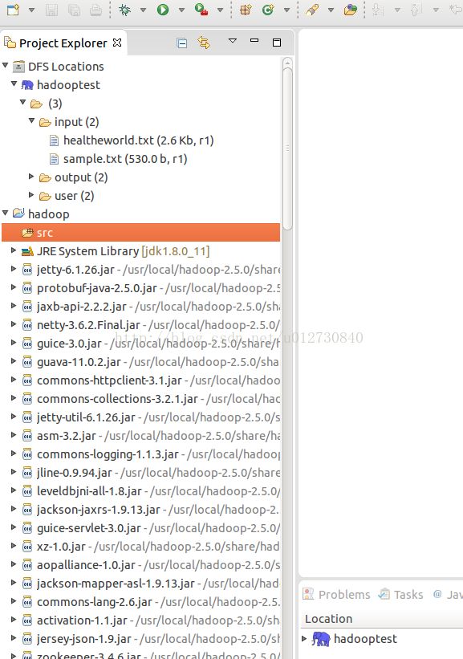The height and width of the screenshot is (659, 463).
Task: Open the Debug configurations dropdown arrow
Action: pos(143,10)
